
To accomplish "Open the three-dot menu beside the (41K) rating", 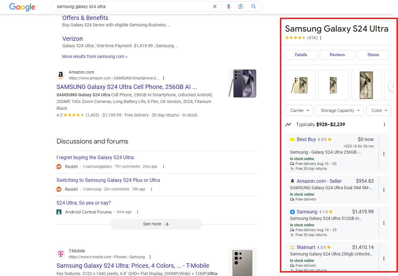I will click(x=321, y=38).
